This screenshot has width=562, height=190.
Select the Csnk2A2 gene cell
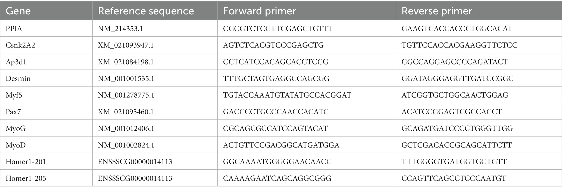click(x=20, y=45)
